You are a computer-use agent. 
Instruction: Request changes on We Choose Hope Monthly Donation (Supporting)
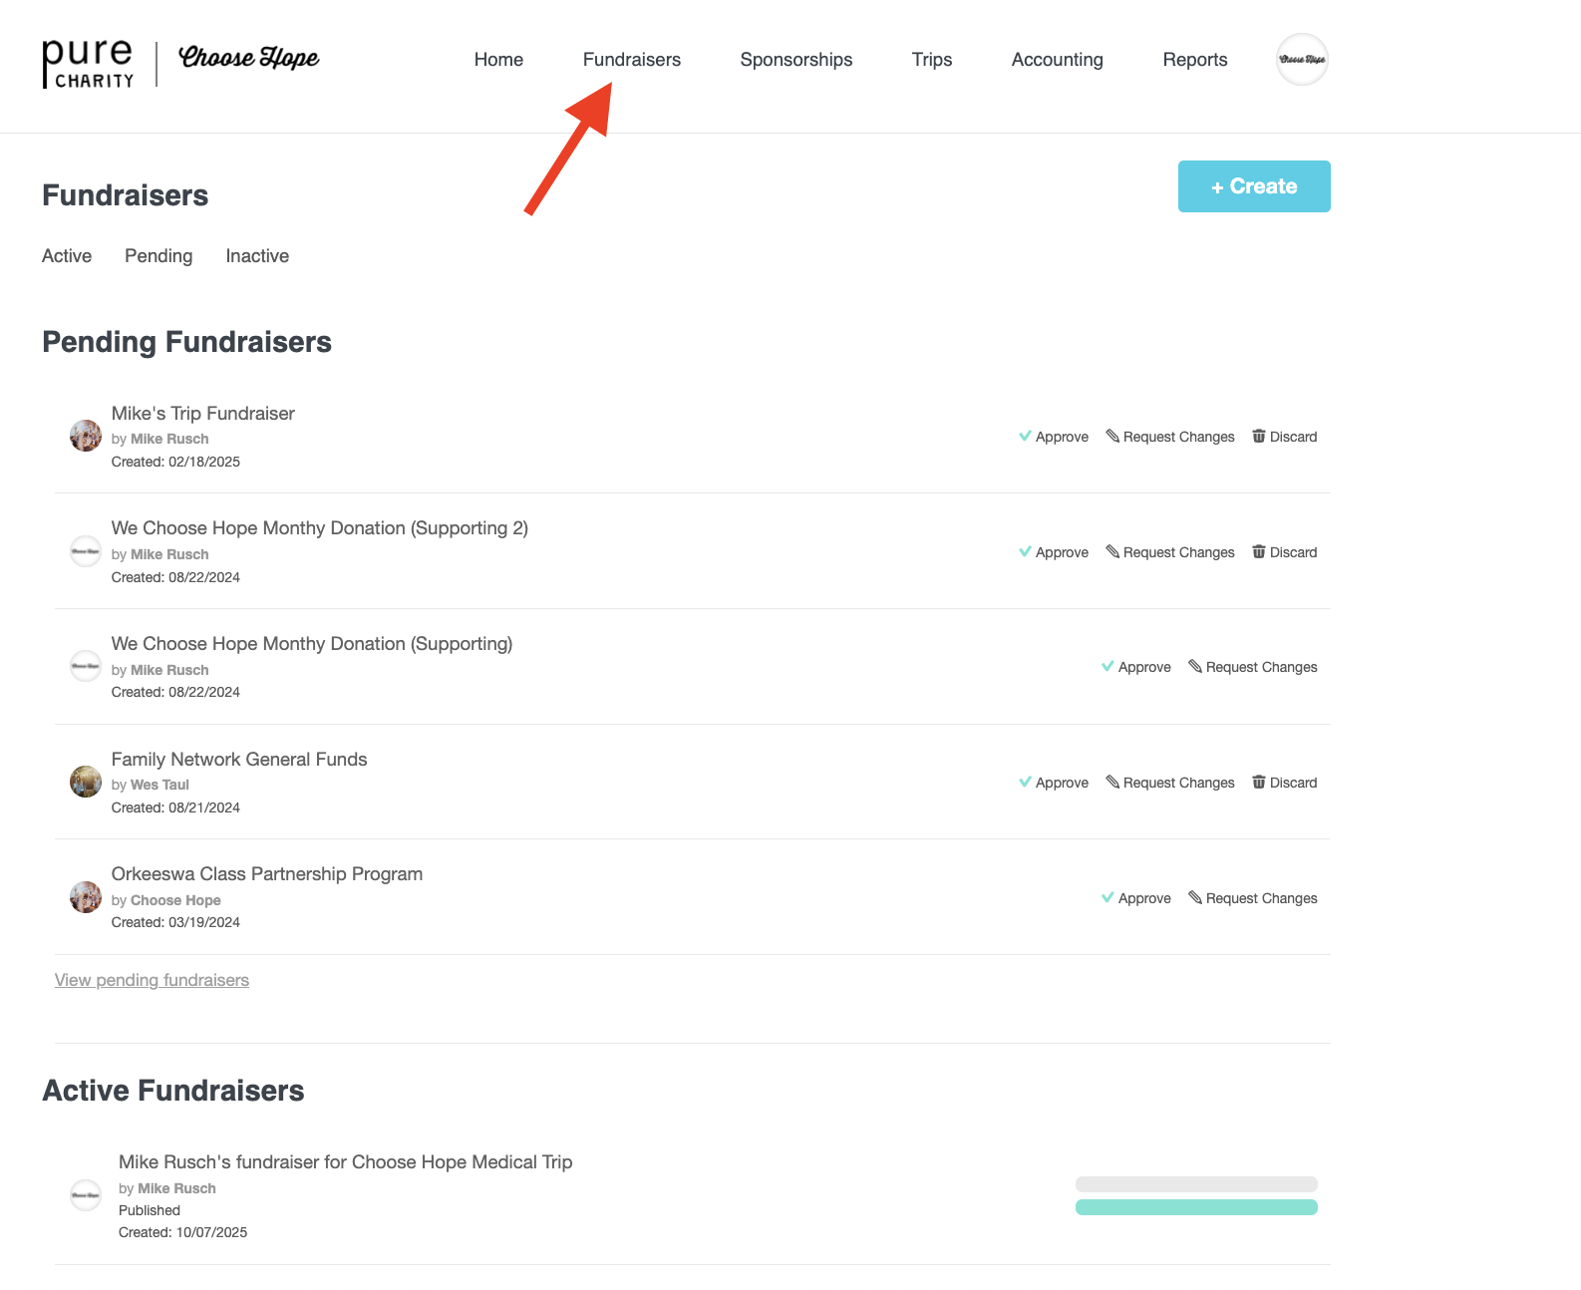pos(1252,667)
